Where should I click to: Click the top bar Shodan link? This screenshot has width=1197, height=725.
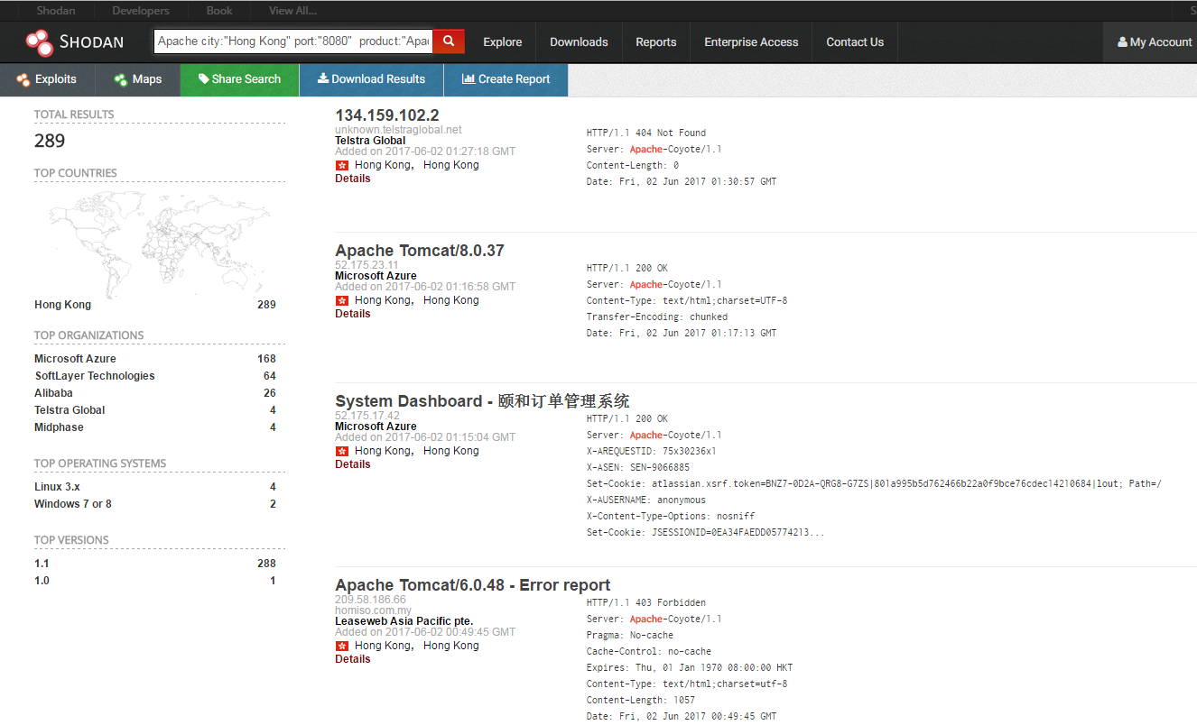(x=56, y=11)
